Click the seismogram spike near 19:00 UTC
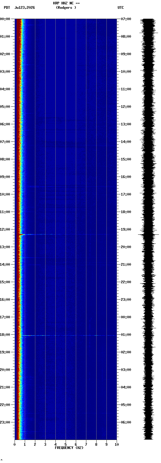Viewport: 161px width, 463px height. point(148,234)
